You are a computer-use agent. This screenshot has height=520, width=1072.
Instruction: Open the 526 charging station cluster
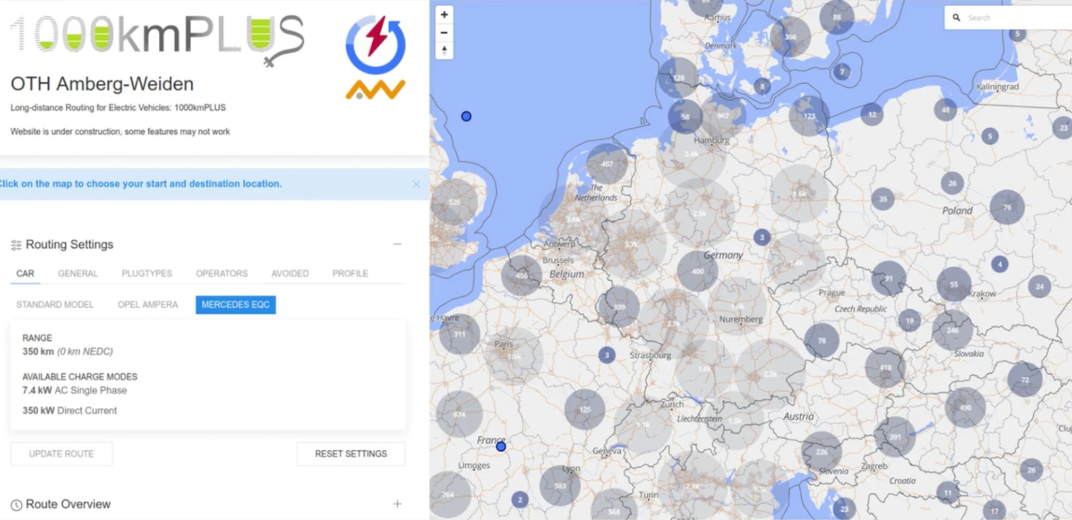[455, 202]
